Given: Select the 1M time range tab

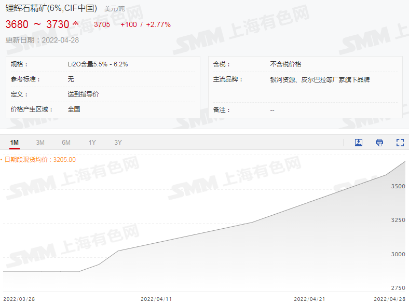Looking at the screenshot, I should (x=15, y=143).
